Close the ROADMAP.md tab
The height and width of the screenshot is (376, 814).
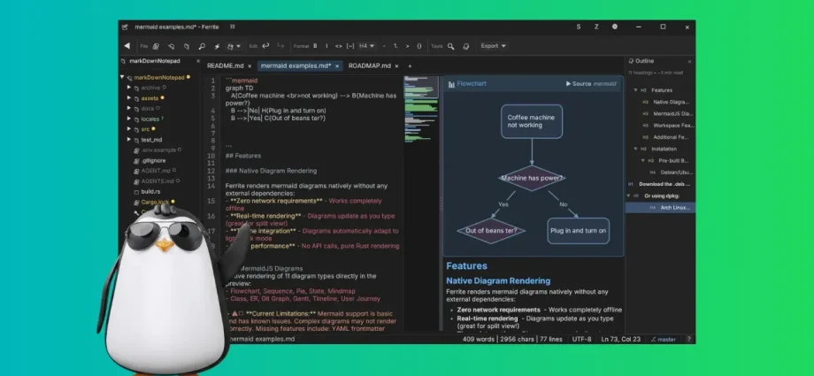point(396,66)
